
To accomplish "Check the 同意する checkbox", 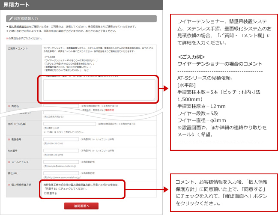I will (45, 193).
